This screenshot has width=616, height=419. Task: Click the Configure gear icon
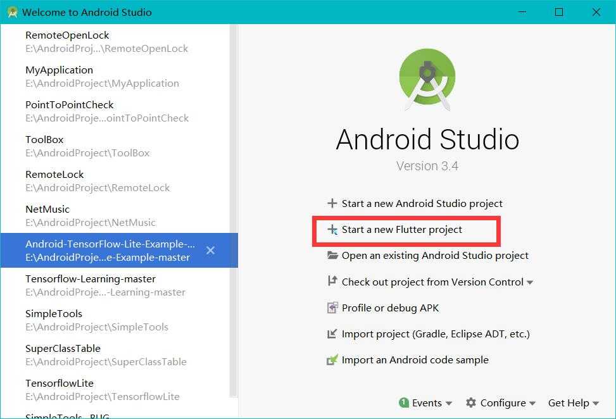point(470,403)
